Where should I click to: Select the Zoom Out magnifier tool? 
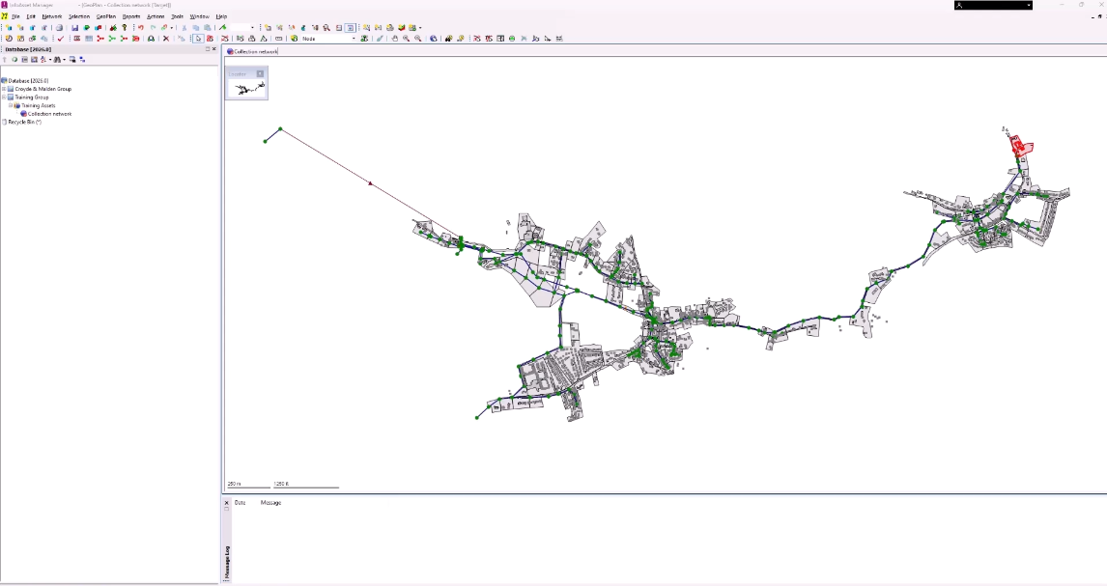pos(420,39)
